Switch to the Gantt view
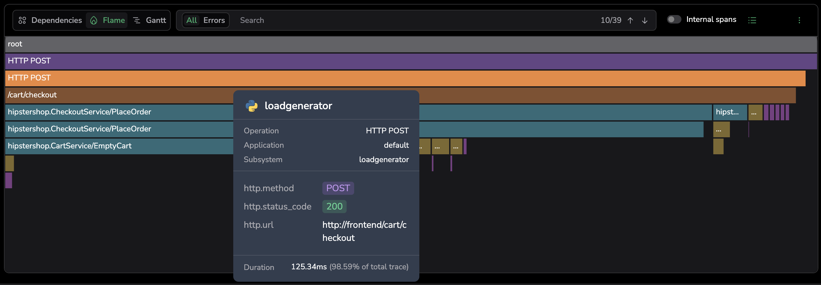The height and width of the screenshot is (285, 821). coord(150,20)
